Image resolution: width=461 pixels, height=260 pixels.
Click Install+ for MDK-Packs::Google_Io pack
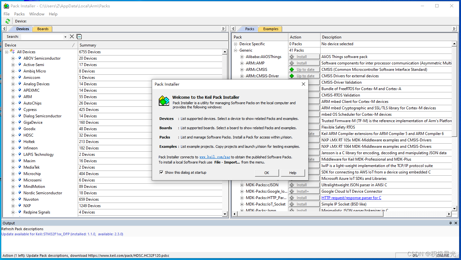pos(304,191)
